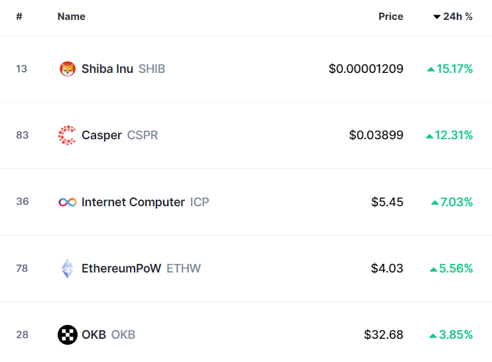The image size is (492, 362).
Task: Click the green up arrow beside 12.31%
Action: click(x=429, y=136)
